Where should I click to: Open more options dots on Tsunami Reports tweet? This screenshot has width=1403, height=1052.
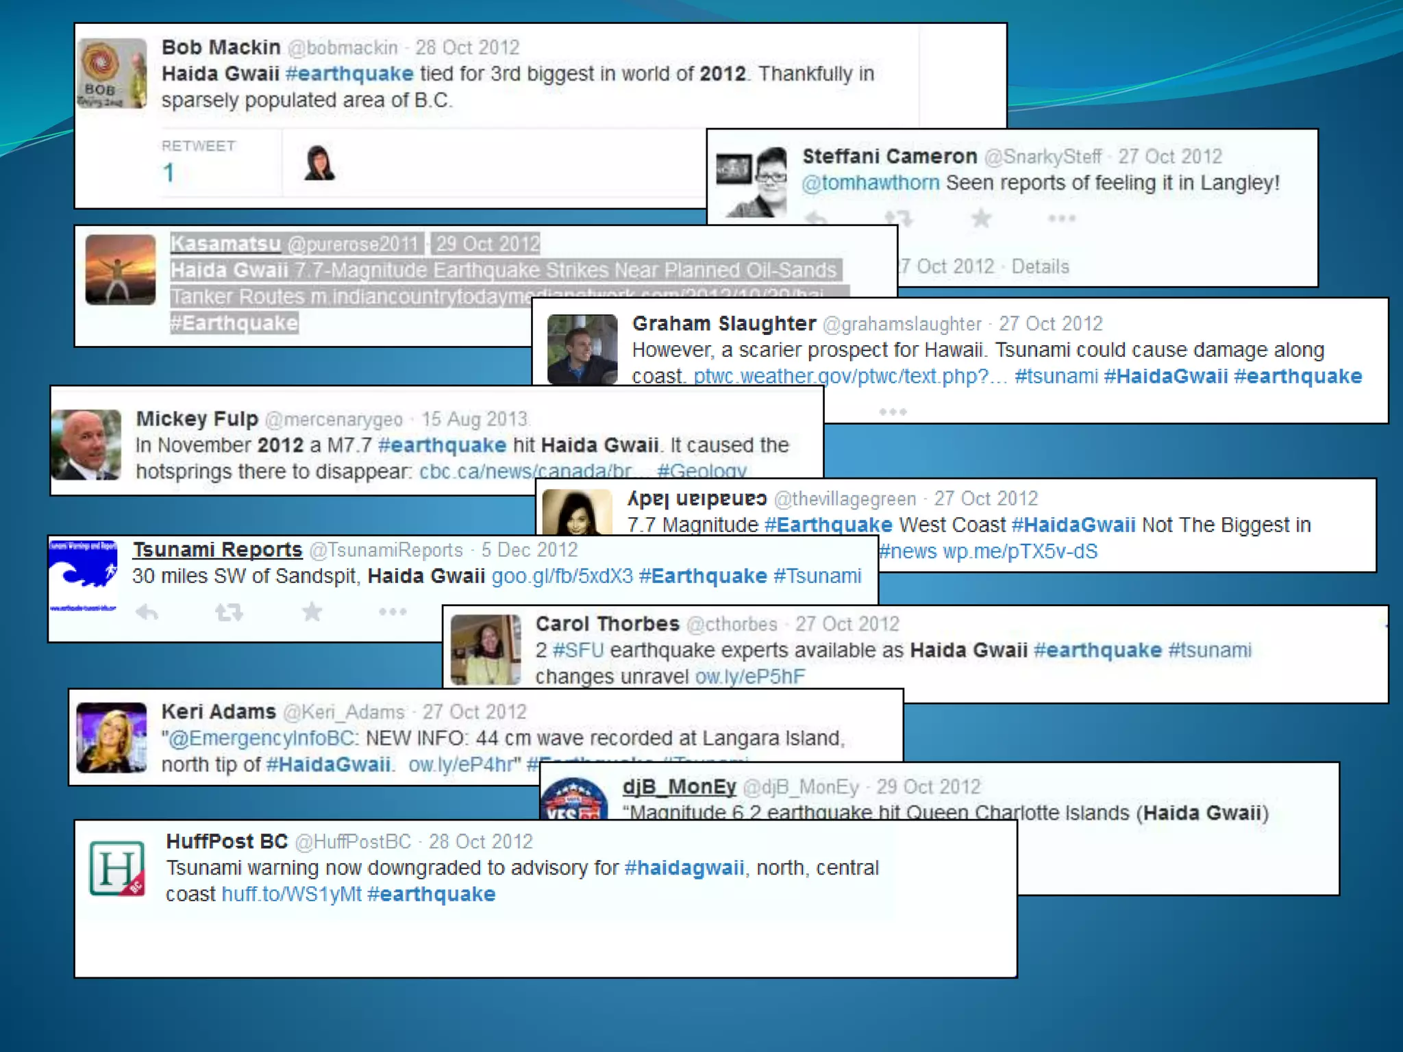point(393,611)
